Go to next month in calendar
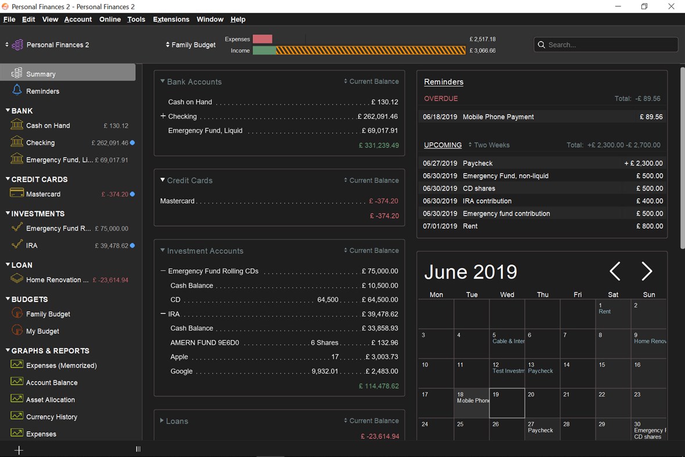Viewport: 685px width, 457px height. click(647, 271)
